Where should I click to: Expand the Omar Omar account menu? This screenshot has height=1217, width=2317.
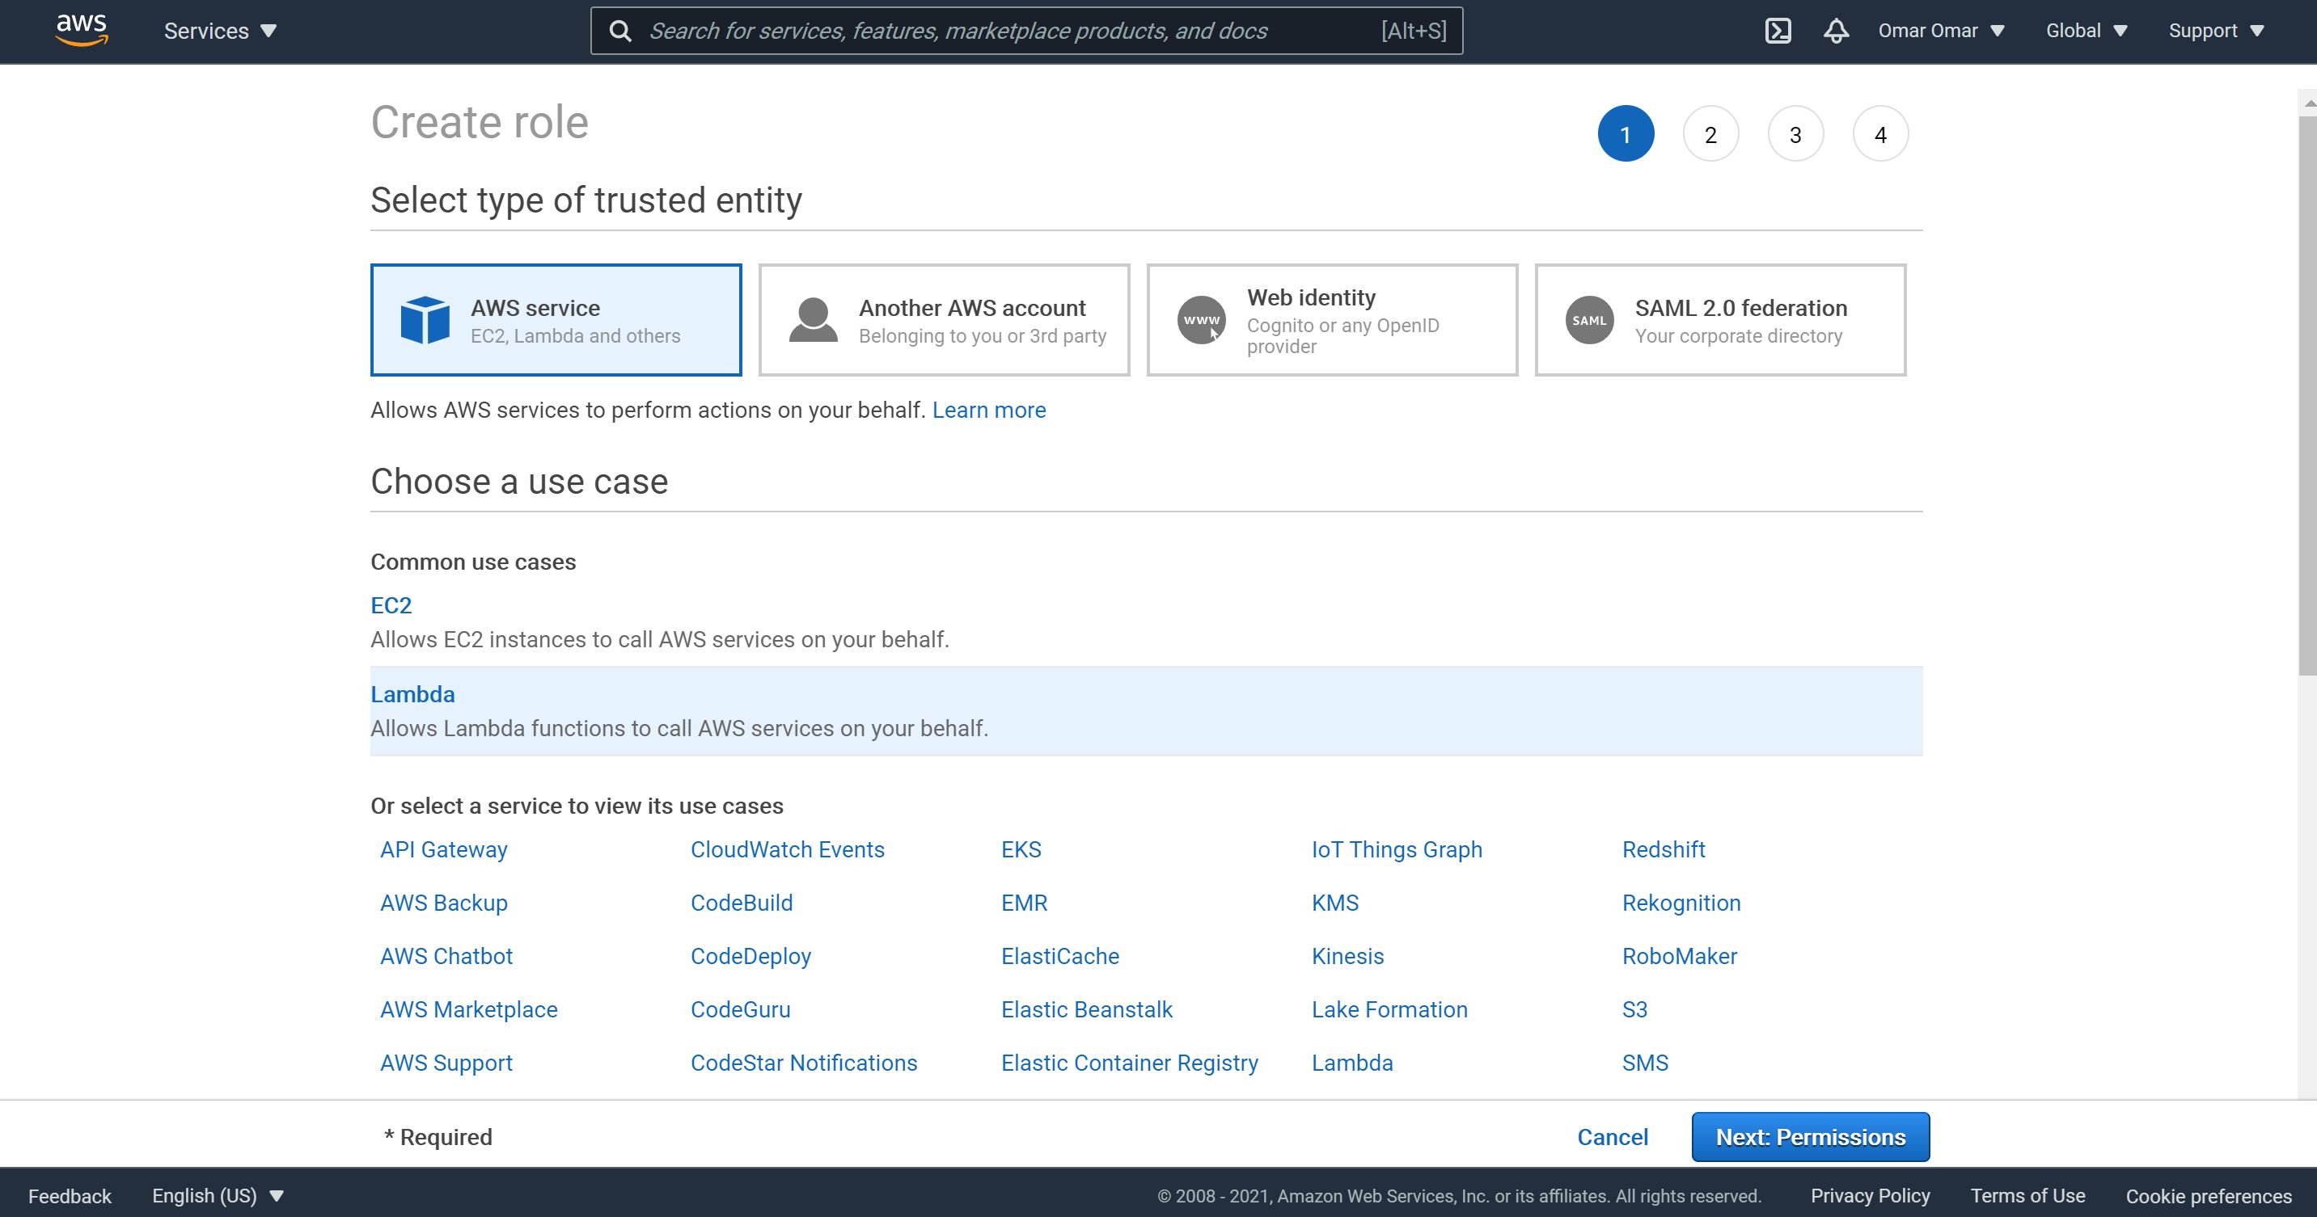coord(1941,31)
